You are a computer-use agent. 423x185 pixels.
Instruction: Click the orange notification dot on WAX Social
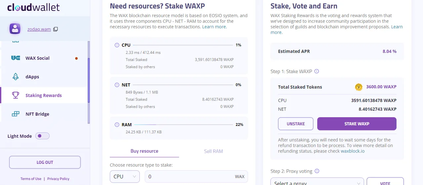pyautogui.click(x=76, y=58)
